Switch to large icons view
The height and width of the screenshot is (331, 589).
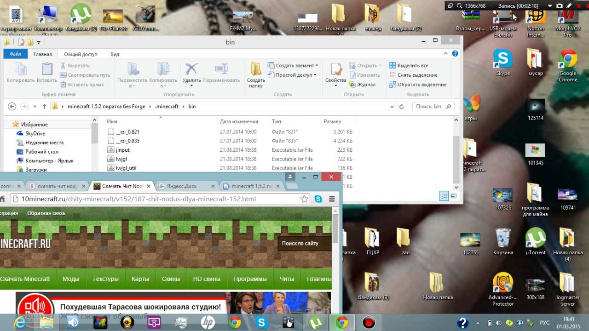[453, 196]
